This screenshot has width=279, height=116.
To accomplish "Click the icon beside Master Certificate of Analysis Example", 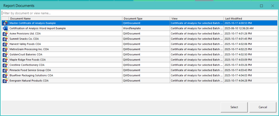I will [x=5, y=23].
